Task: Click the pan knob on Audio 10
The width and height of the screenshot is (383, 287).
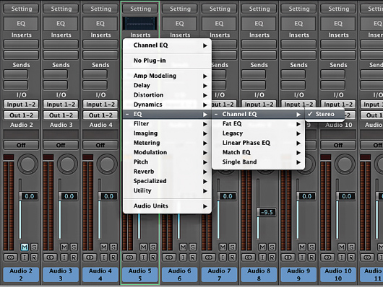Action: (x=345, y=164)
